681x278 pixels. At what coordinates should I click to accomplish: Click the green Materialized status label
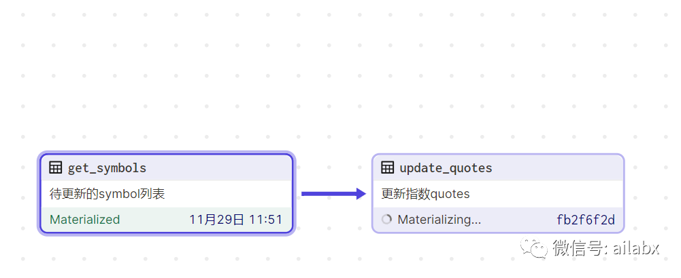pos(85,220)
